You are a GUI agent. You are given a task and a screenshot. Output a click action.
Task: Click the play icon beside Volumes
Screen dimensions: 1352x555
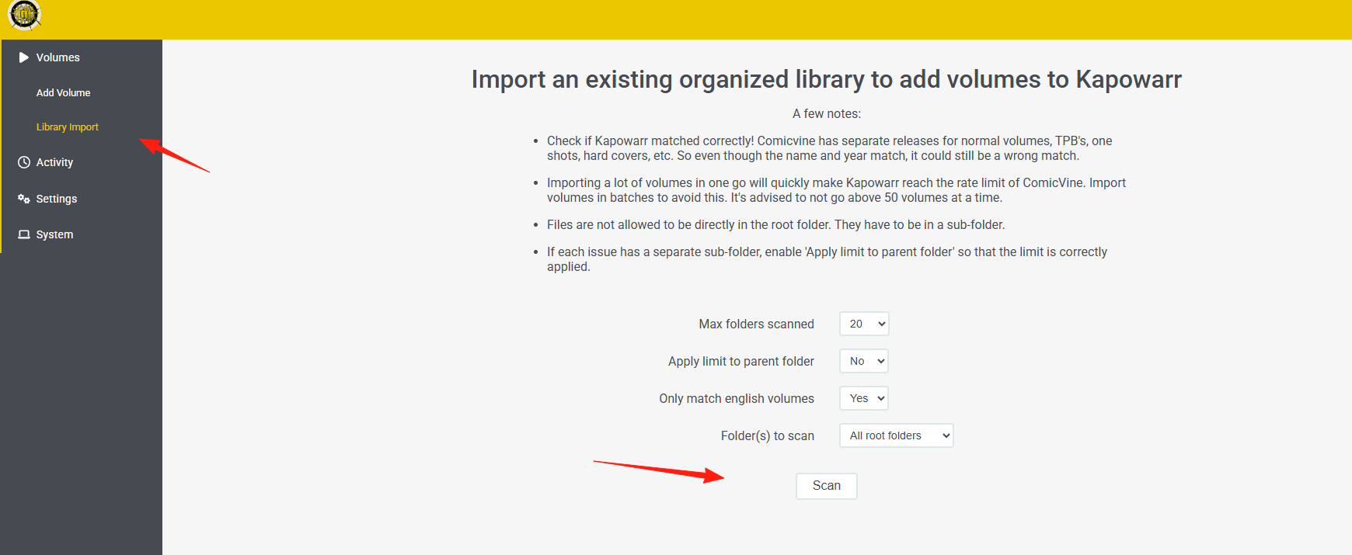pyautogui.click(x=24, y=57)
